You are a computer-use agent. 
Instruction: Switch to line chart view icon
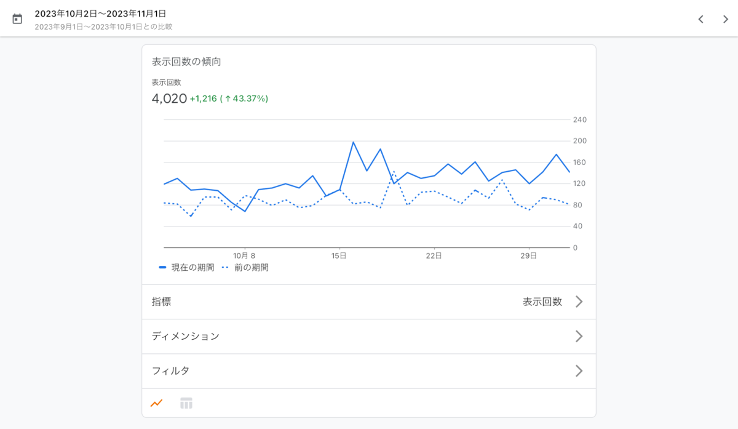pos(157,403)
